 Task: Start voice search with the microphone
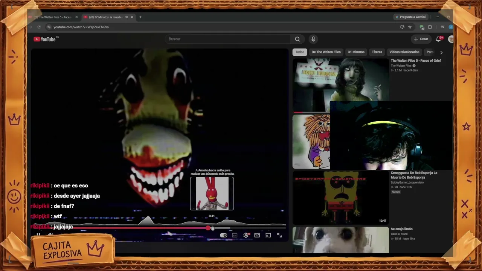click(313, 39)
